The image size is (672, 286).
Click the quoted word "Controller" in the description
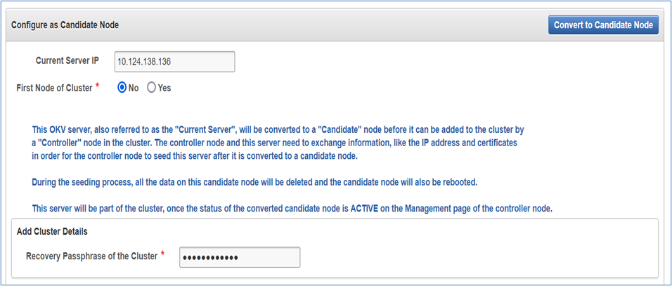(66, 143)
